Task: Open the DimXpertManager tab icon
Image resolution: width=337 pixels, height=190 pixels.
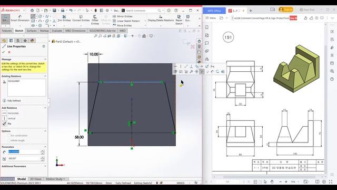Action: point(25,41)
